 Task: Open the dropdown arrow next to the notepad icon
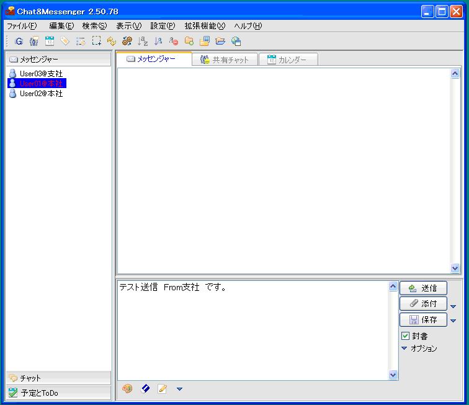[x=179, y=389]
